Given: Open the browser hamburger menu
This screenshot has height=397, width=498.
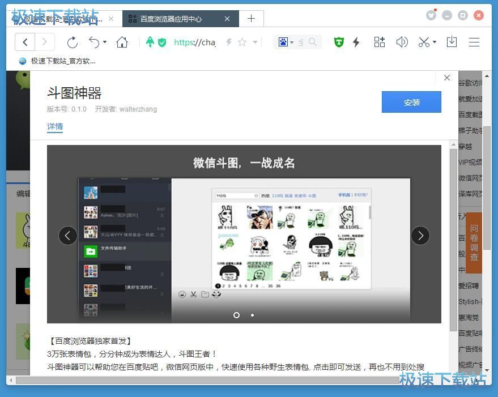Looking at the screenshot, I should pos(474,42).
